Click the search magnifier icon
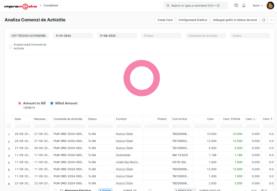This screenshot has height=191, width=277. [168, 6]
